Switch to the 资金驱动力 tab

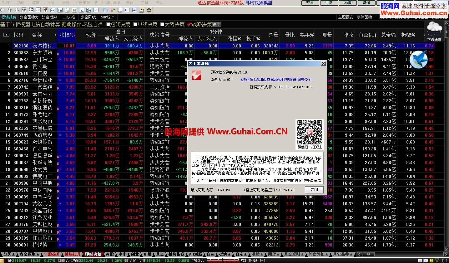[x=29, y=17]
